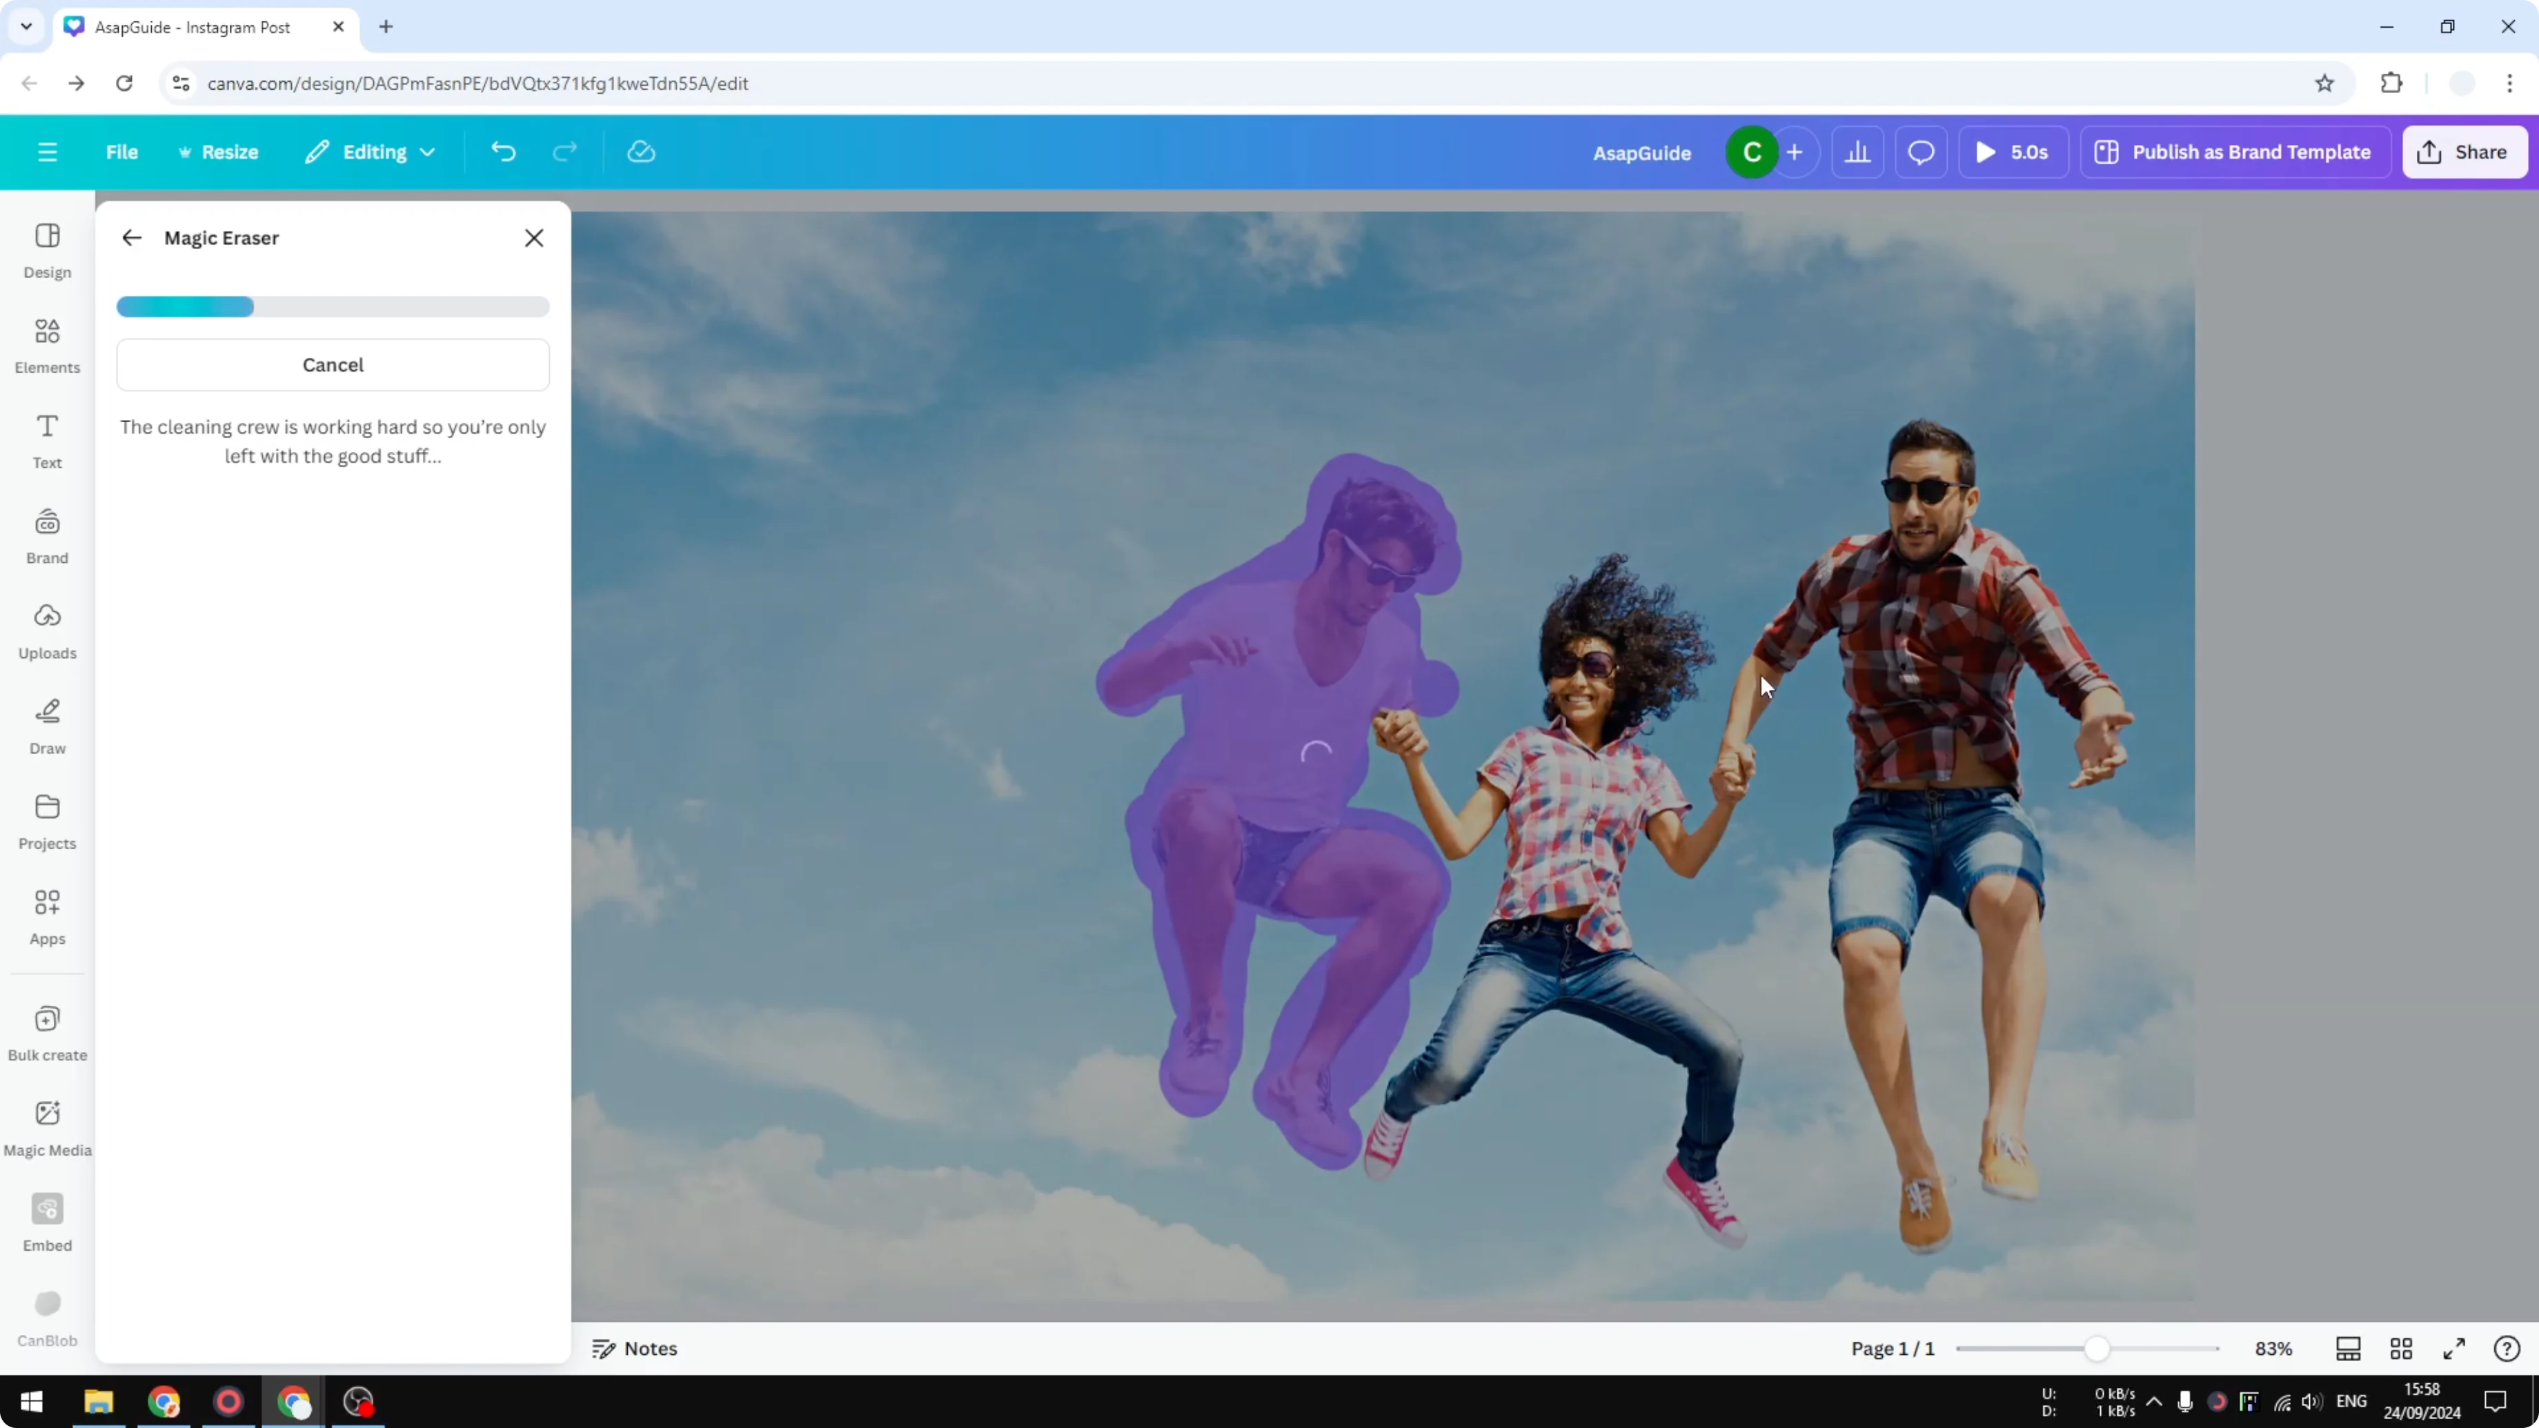Undo the last action
Viewport: 2539px width, 1428px height.
tap(504, 152)
